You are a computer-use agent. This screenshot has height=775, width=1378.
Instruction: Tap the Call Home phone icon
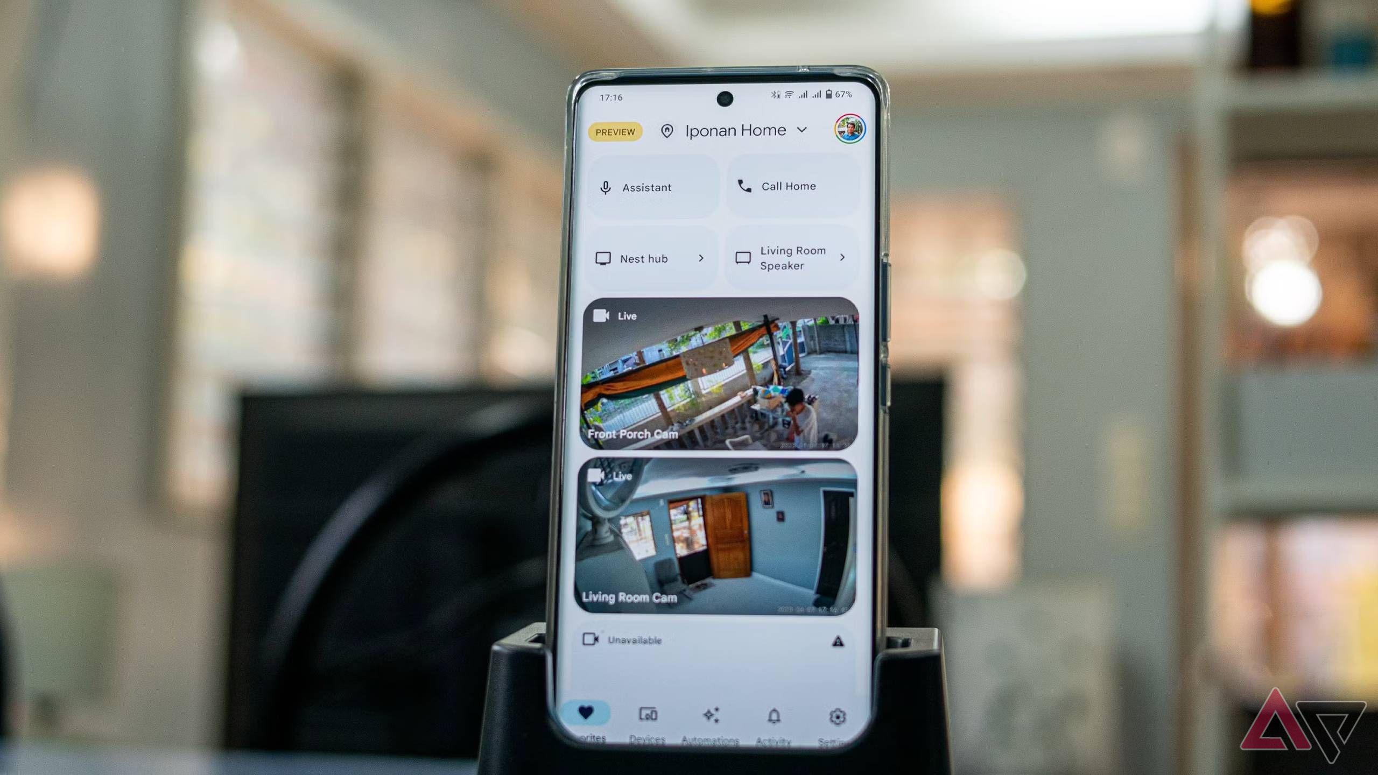(x=746, y=186)
